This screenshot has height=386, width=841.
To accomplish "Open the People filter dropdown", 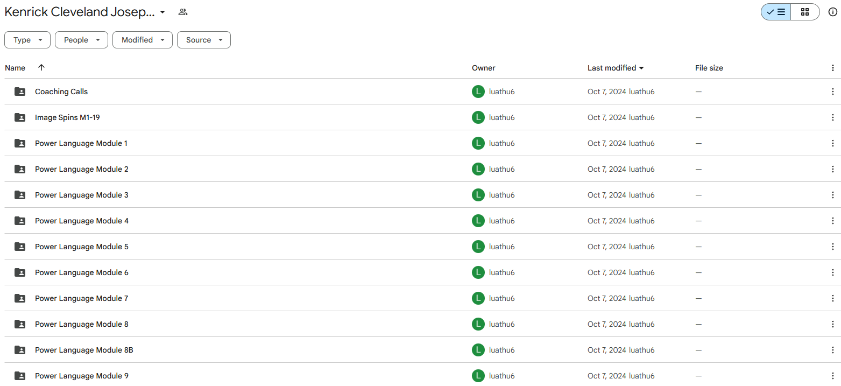I will point(81,40).
